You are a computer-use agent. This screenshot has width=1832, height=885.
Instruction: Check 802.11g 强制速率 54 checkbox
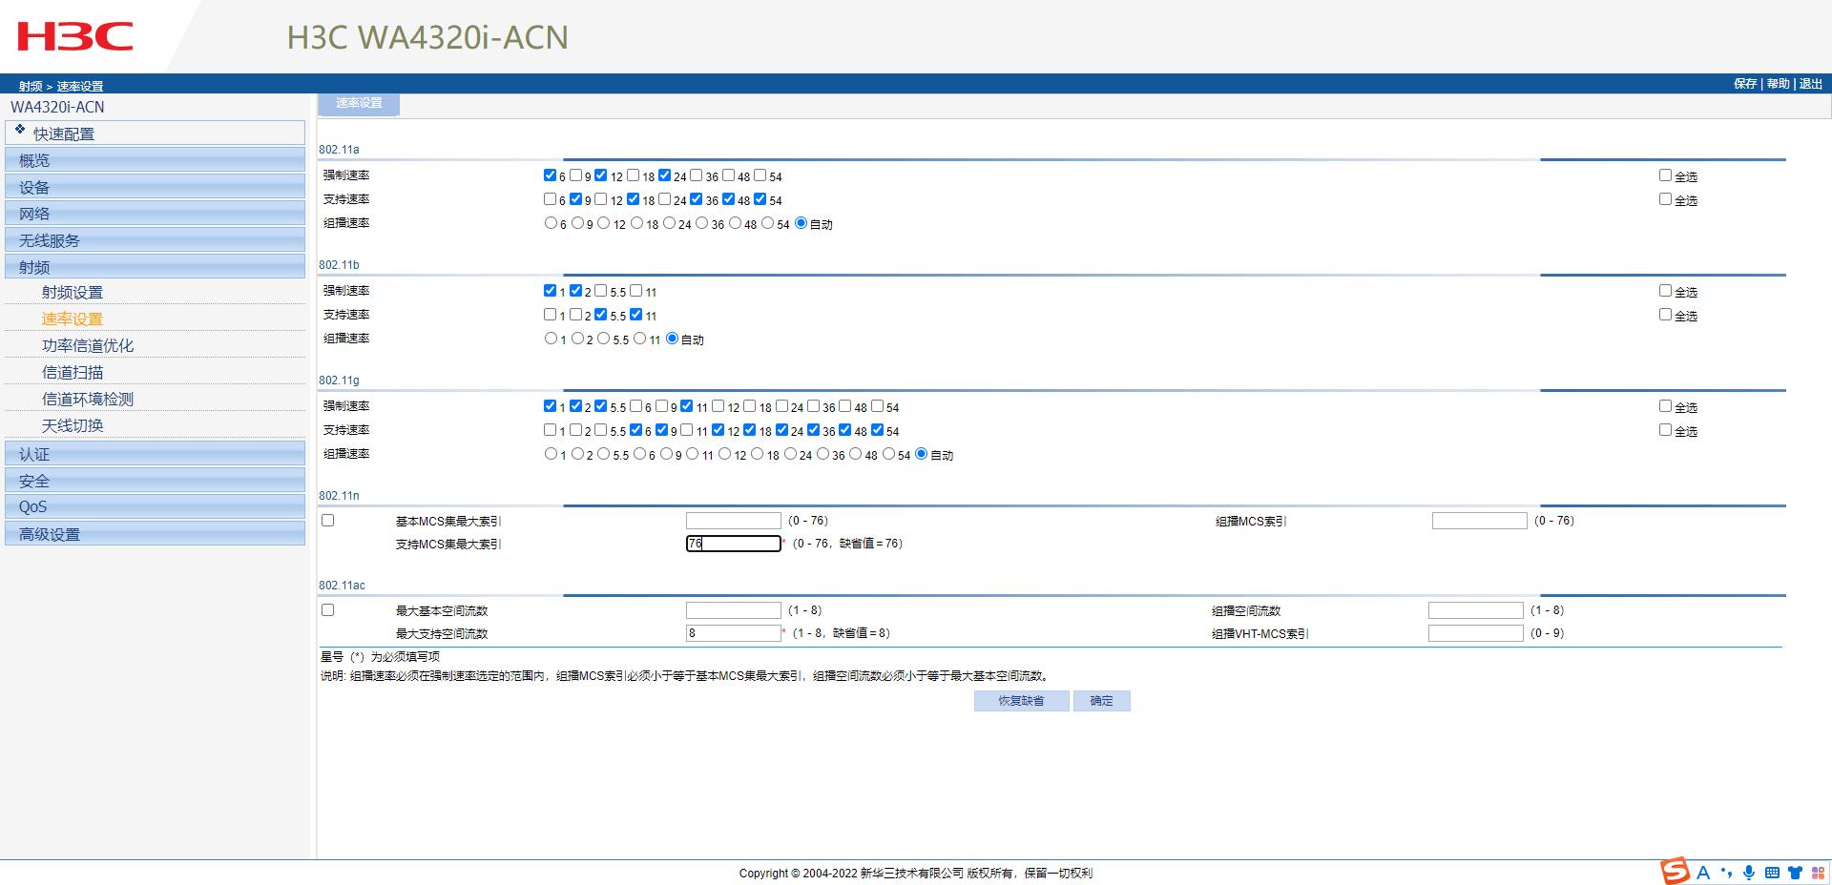click(878, 406)
